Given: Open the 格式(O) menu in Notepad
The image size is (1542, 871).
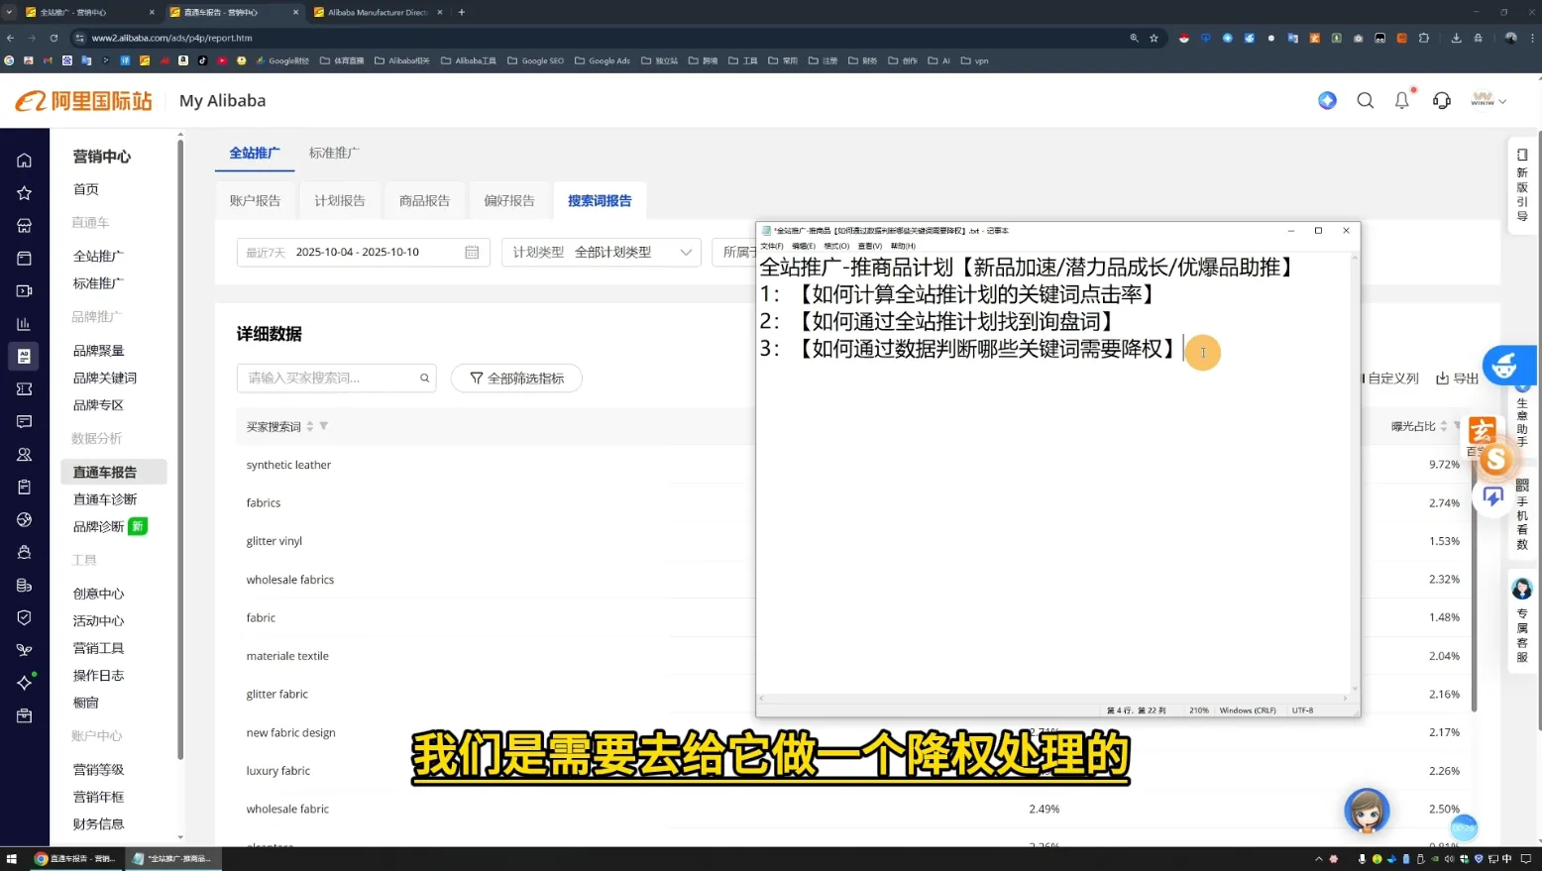Looking at the screenshot, I should click(835, 246).
